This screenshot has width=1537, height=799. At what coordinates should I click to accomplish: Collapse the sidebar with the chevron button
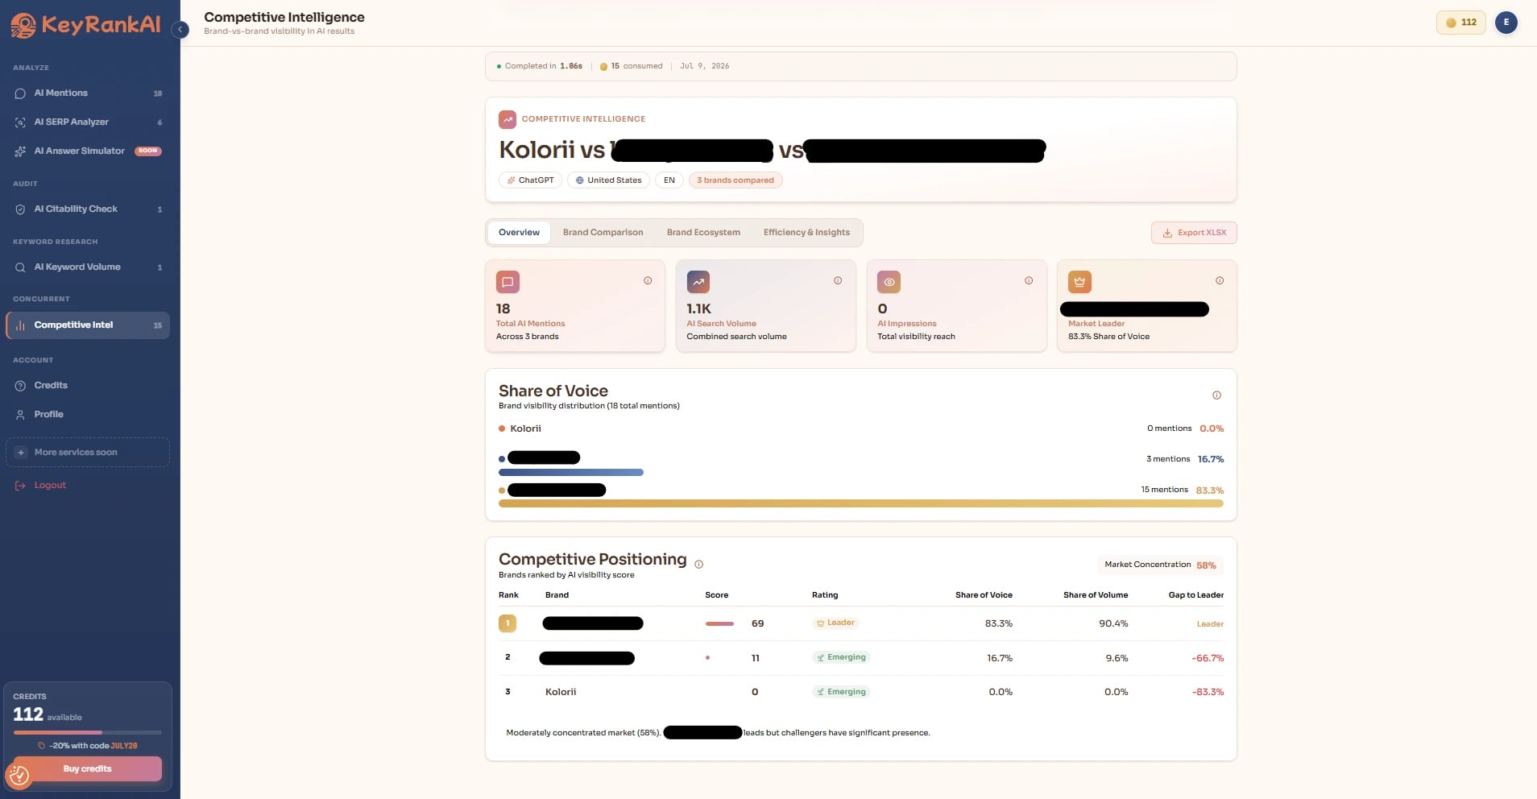tap(180, 30)
